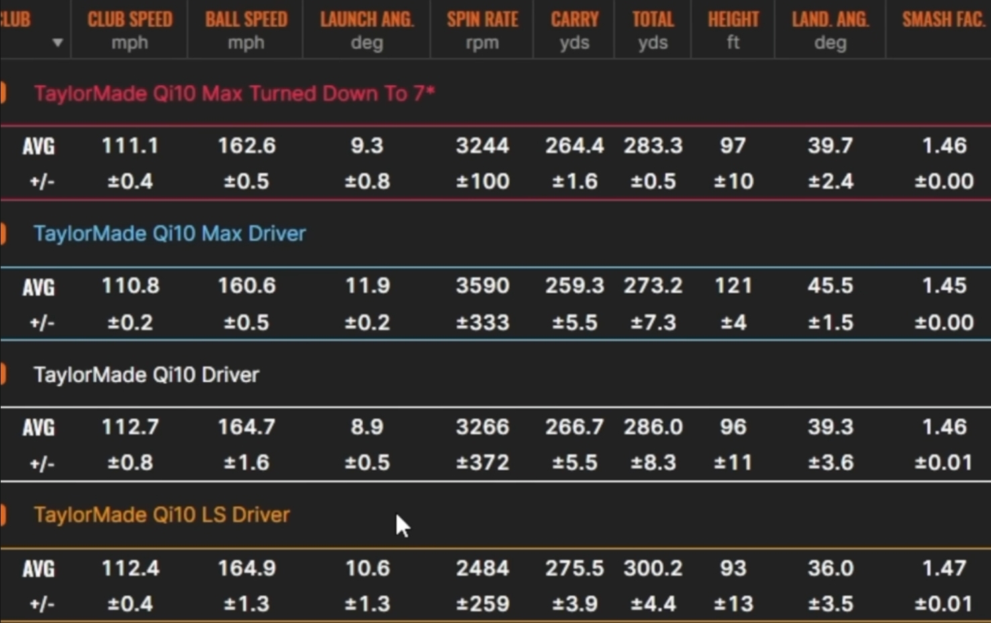Click the Total yds column header

click(x=652, y=30)
